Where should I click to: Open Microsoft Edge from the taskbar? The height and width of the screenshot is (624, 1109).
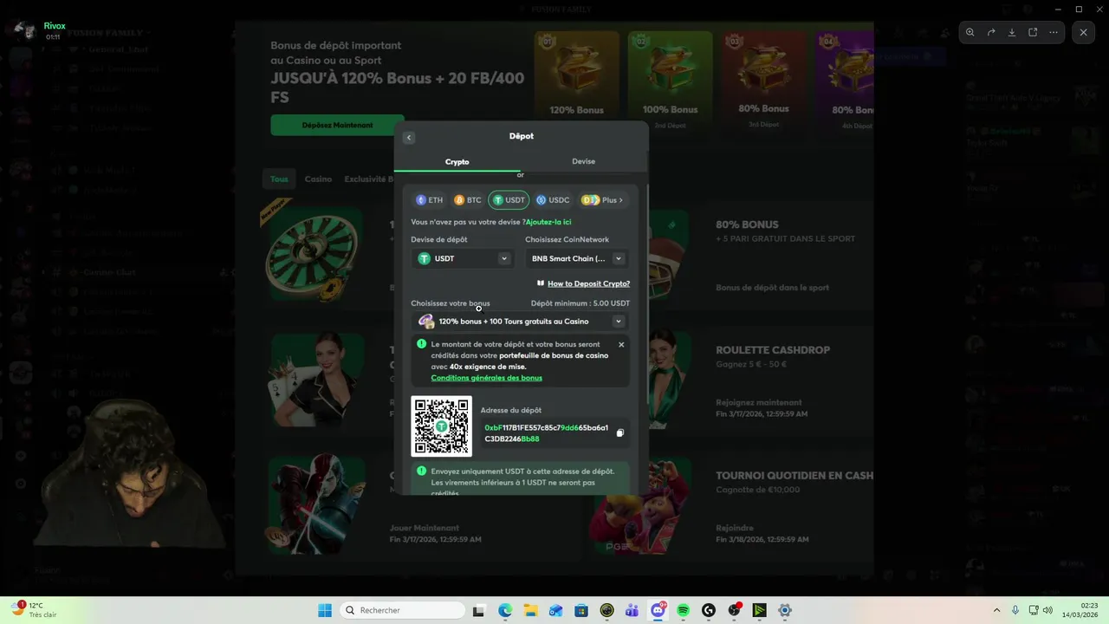pyautogui.click(x=505, y=610)
